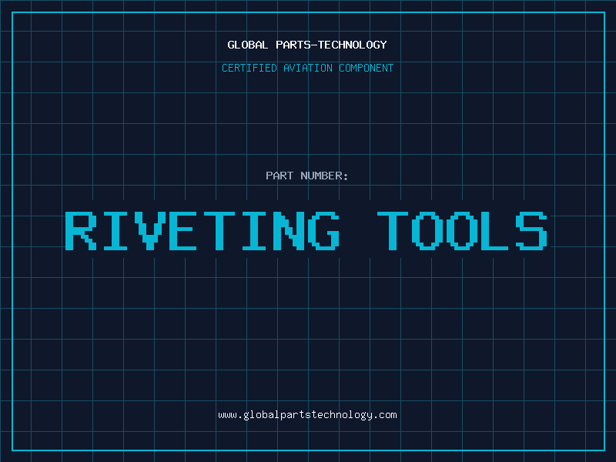
Task: Click the "www" portion of the URL
Action: 228,415
